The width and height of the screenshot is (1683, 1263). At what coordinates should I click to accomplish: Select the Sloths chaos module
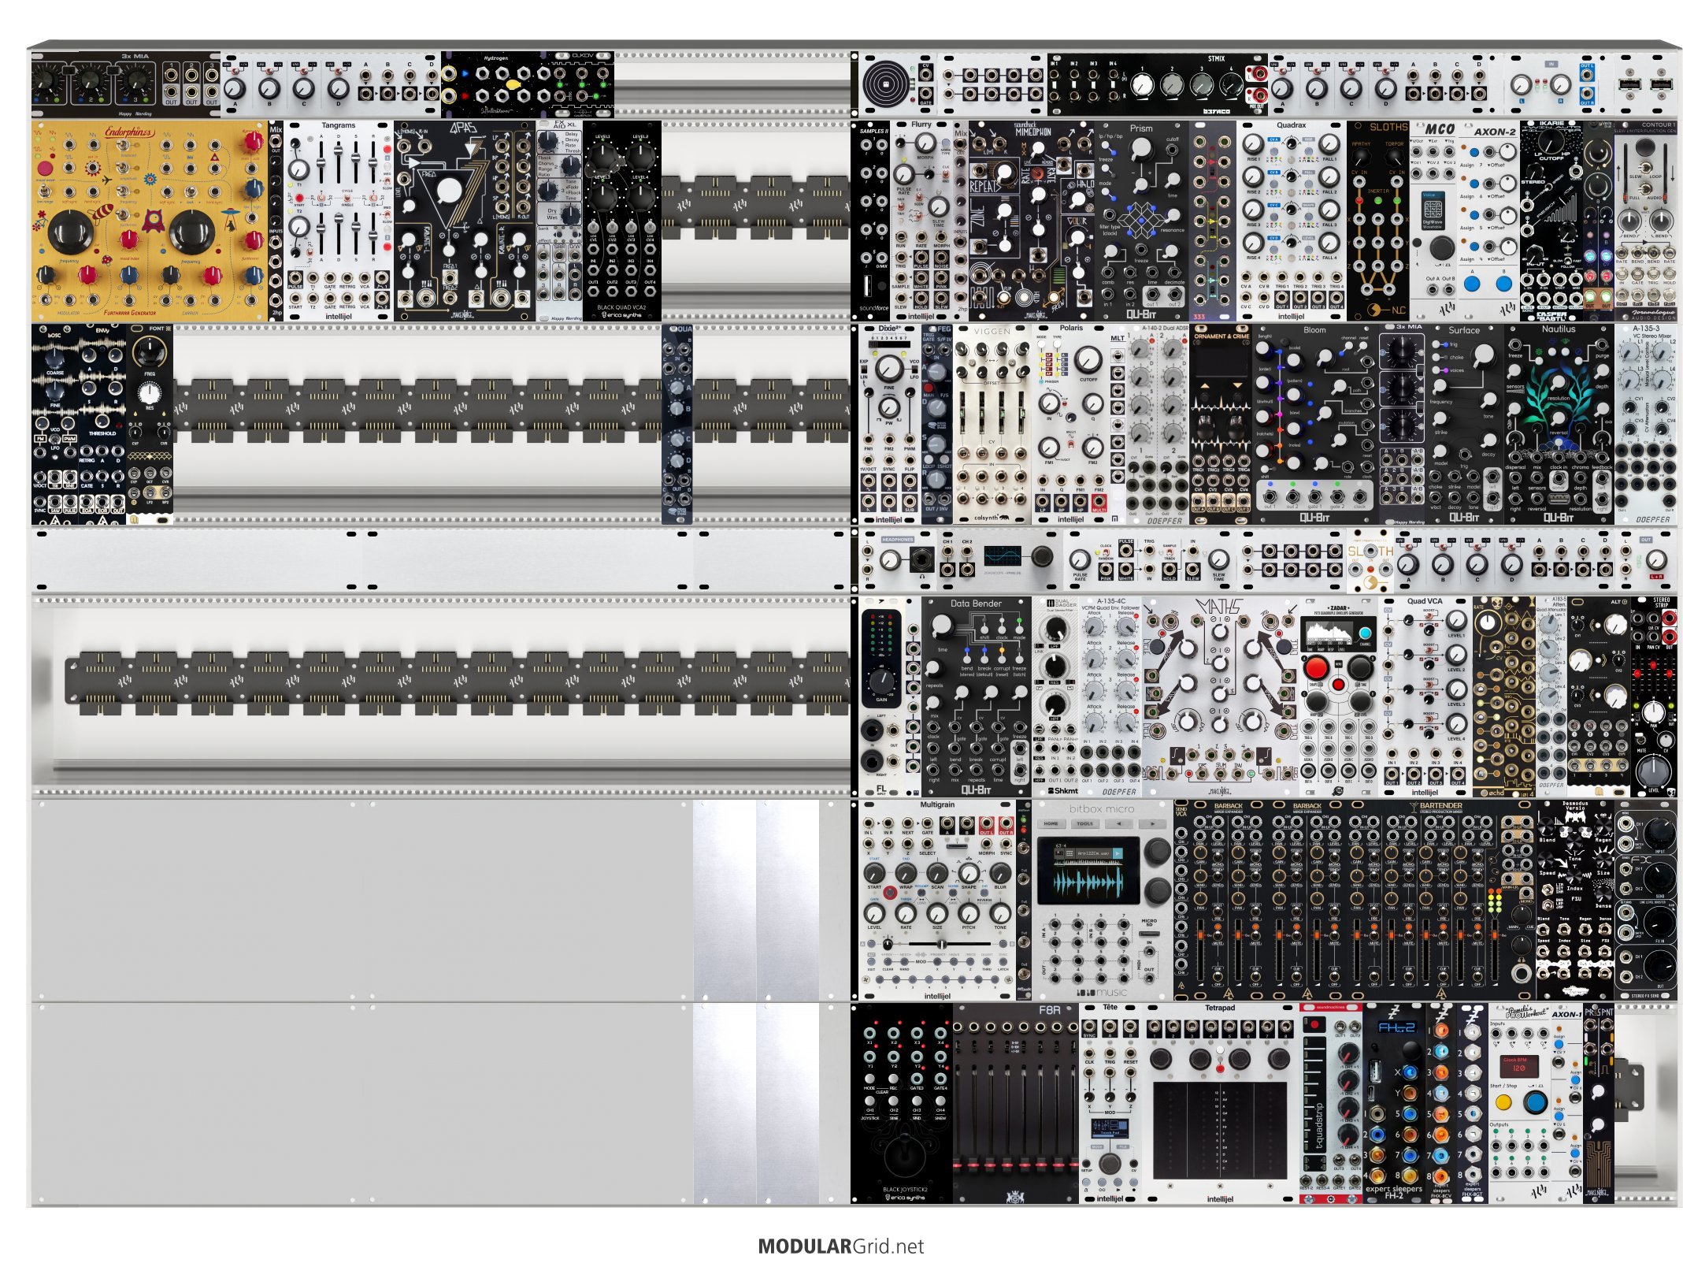click(x=1378, y=220)
